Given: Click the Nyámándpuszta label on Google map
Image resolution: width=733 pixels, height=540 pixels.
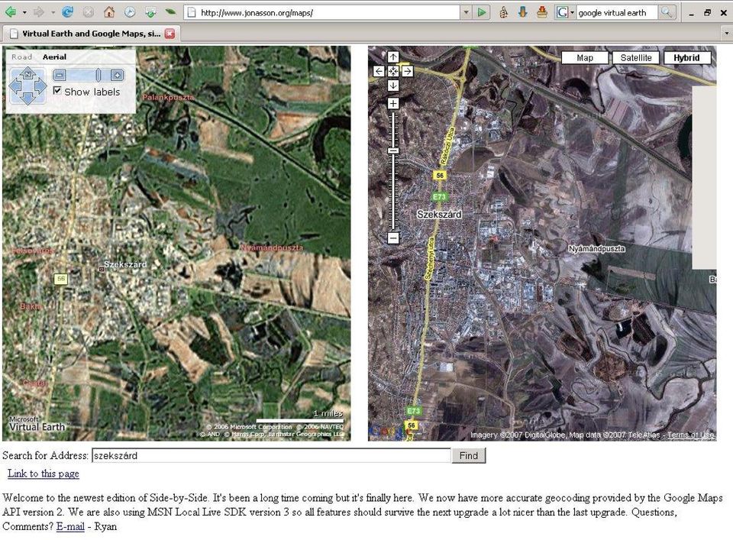Looking at the screenshot, I should (596, 249).
